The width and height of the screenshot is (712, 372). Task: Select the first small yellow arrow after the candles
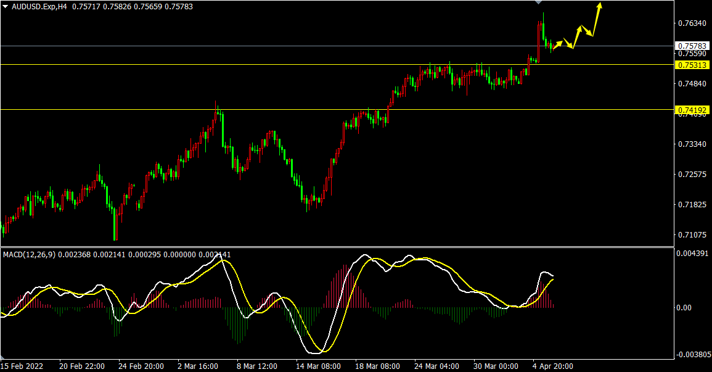(558, 44)
